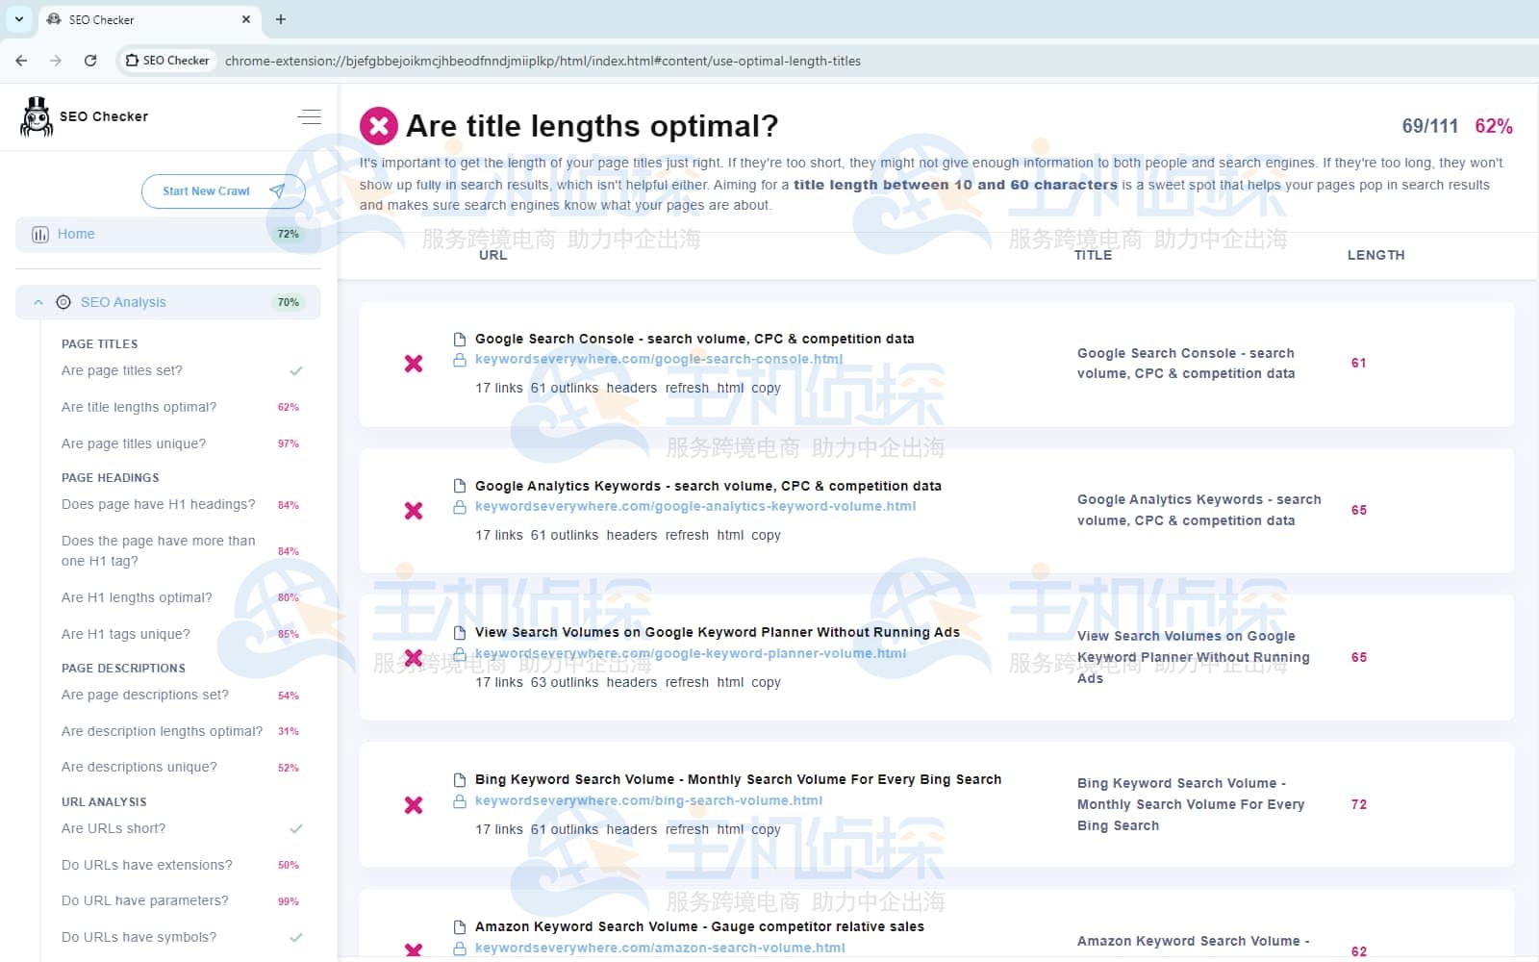This screenshot has width=1539, height=962.
Task: Open 'Does the page have more than one H1 tag?'
Action: click(x=159, y=551)
